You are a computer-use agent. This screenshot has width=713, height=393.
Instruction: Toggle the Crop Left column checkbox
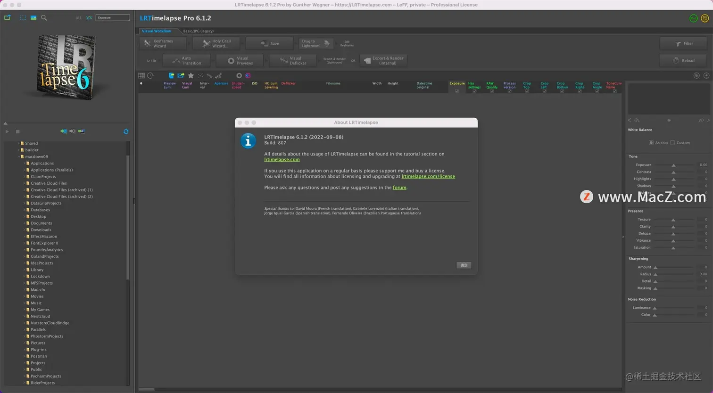(x=544, y=91)
